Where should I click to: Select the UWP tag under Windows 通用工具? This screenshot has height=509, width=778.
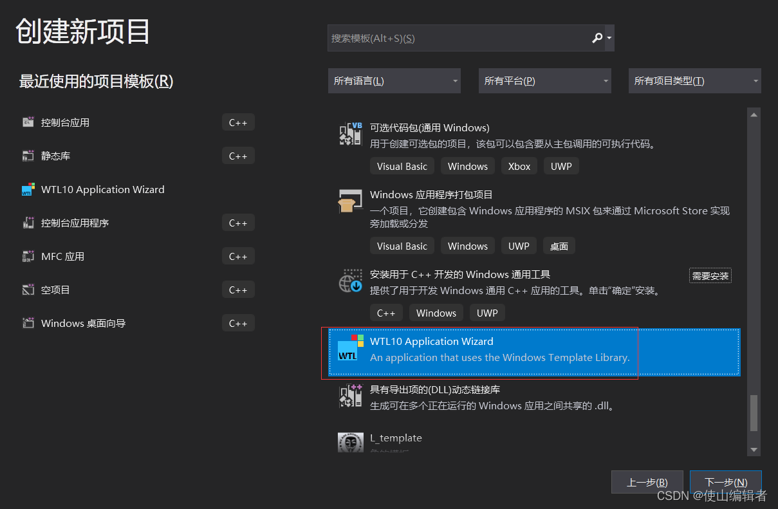tap(487, 313)
